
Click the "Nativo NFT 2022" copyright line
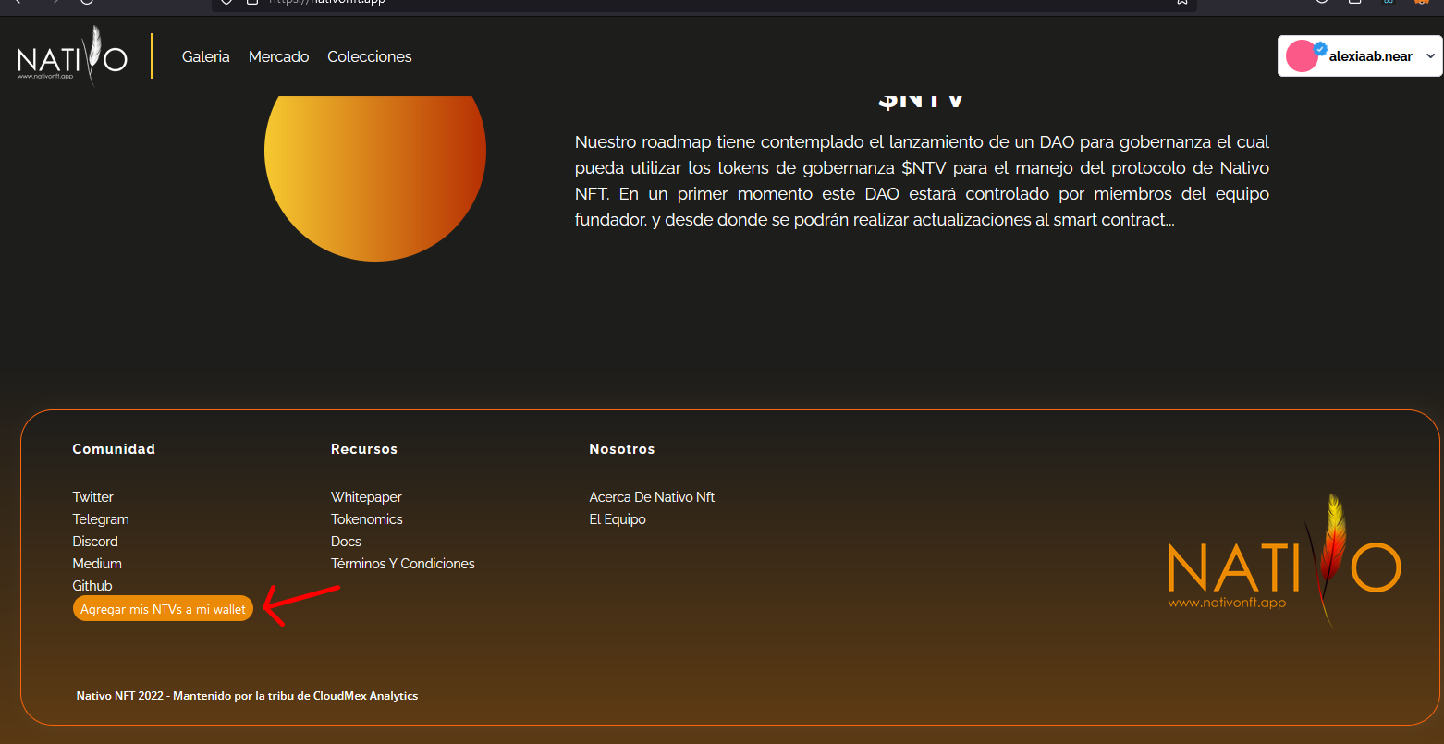[x=247, y=696]
